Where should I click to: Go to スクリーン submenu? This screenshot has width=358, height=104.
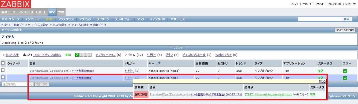tap(103, 19)
